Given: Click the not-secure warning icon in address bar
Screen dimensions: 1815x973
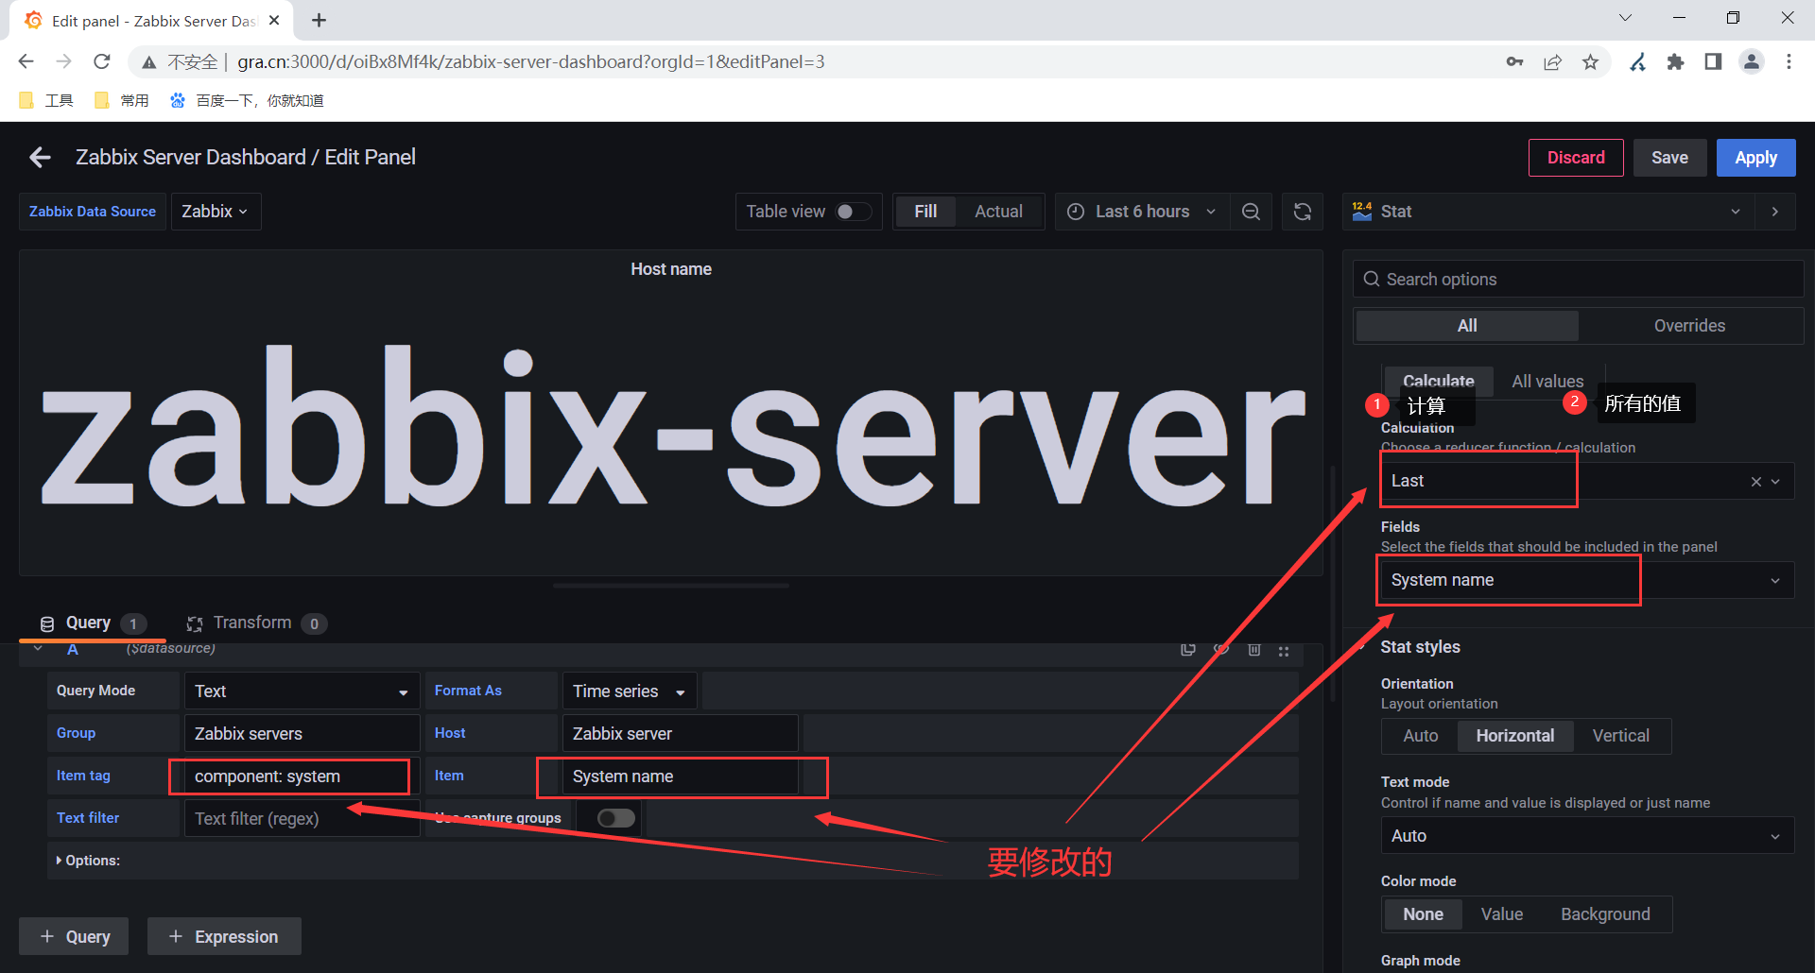Looking at the screenshot, I should [149, 62].
